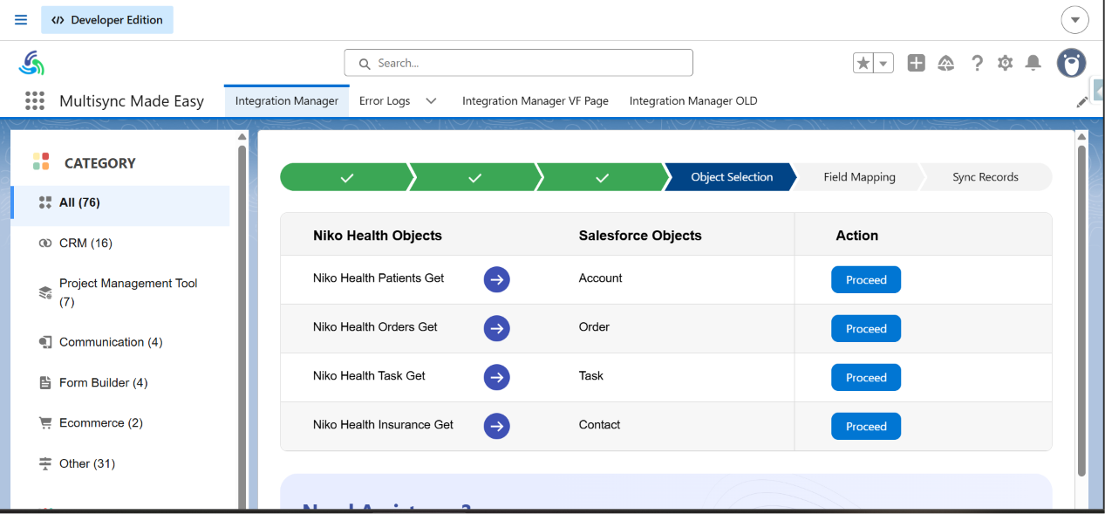Select the CRM (16) category
This screenshot has height=514, width=1105.
pyautogui.click(x=120, y=243)
